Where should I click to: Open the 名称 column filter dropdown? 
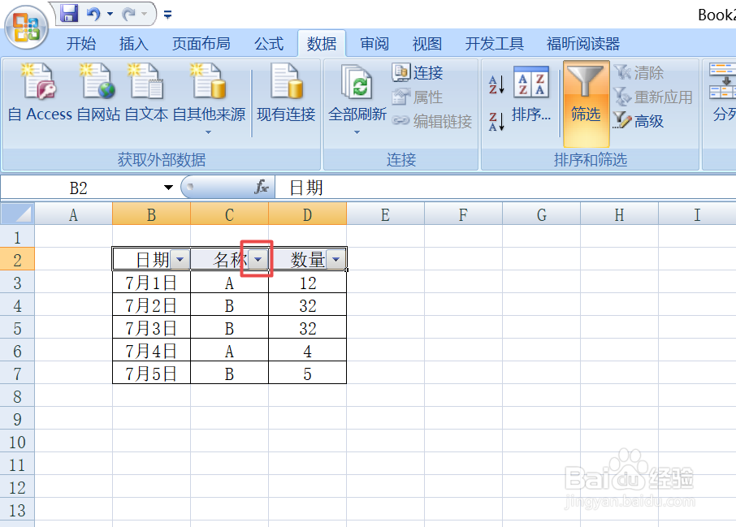pyautogui.click(x=258, y=259)
